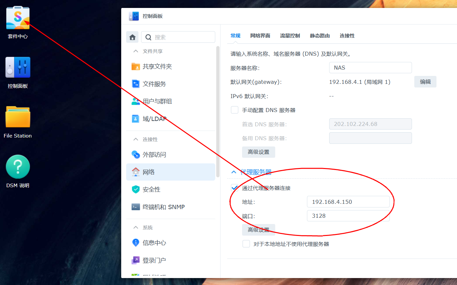Switch to the 连接性 tab
Screen dimensions: 457x285
tap(347, 36)
